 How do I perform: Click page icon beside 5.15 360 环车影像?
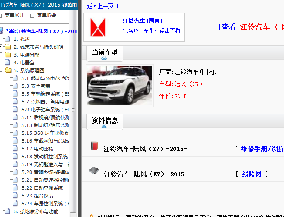15,133
